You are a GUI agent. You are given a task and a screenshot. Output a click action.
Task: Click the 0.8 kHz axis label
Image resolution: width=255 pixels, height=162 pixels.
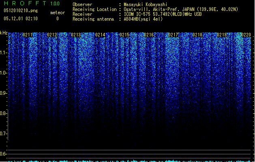click(x=3, y=113)
